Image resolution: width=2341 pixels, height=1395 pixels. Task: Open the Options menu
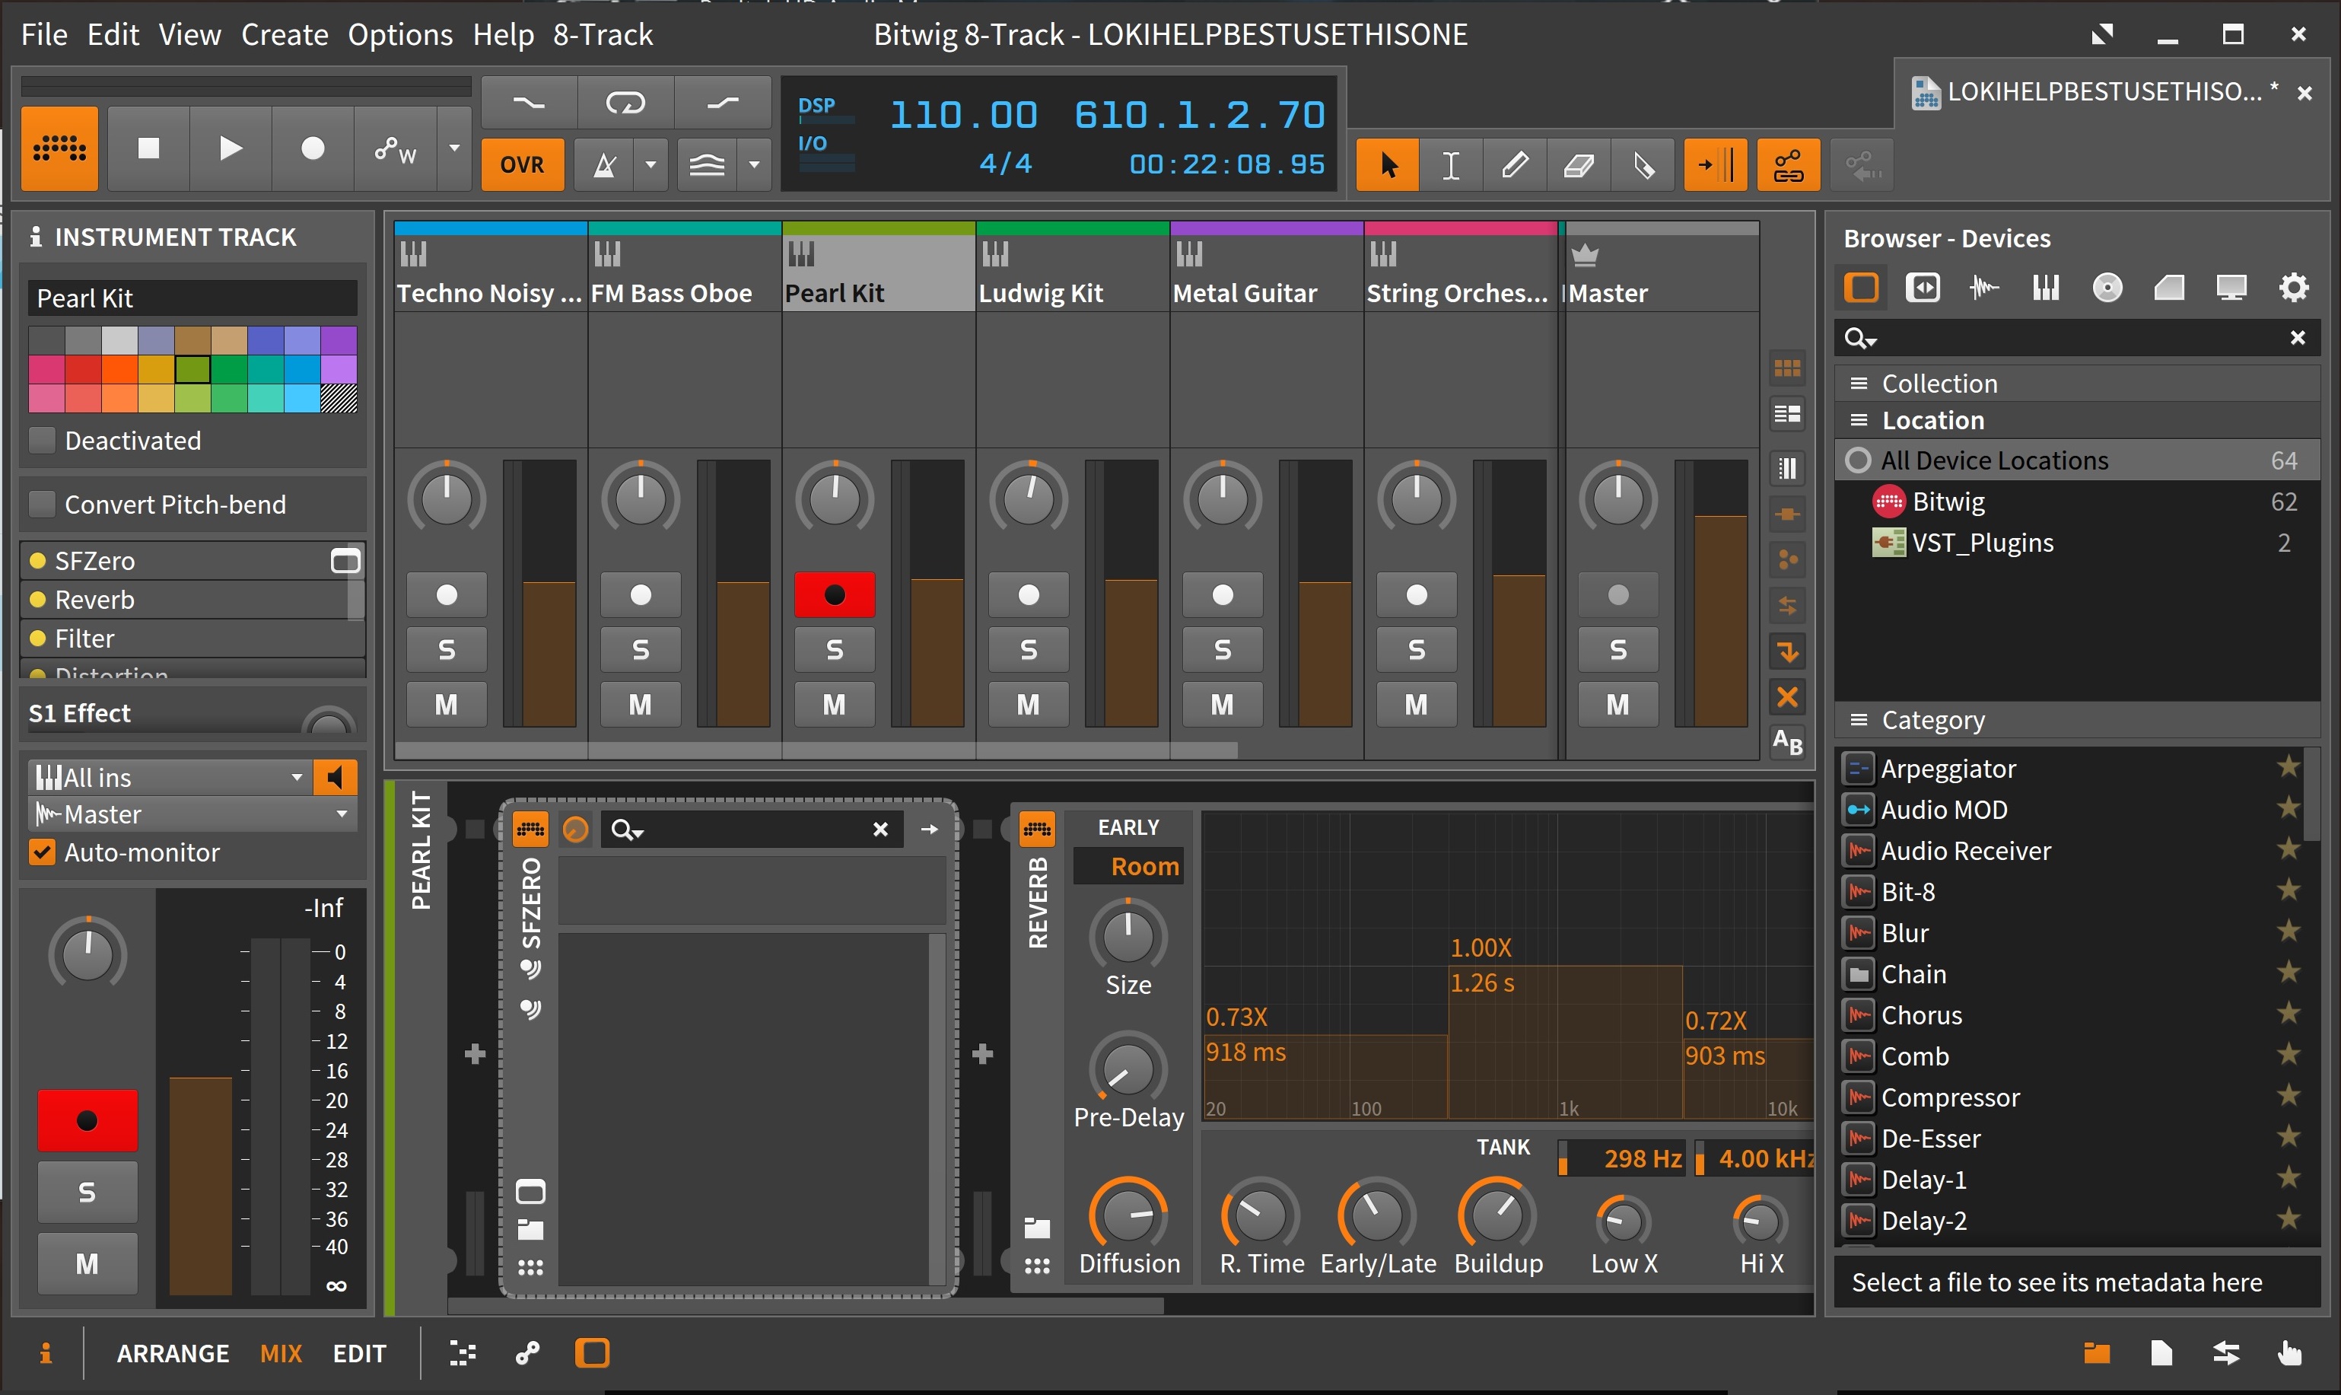(400, 35)
